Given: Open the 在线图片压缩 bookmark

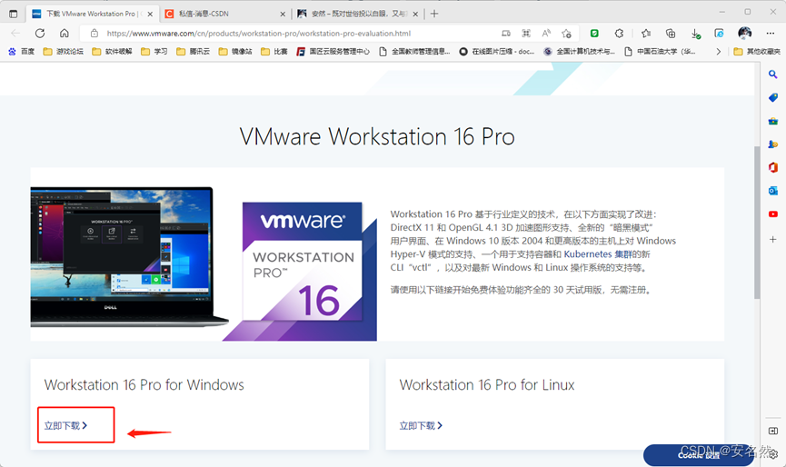Looking at the screenshot, I should pyautogui.click(x=497, y=52).
